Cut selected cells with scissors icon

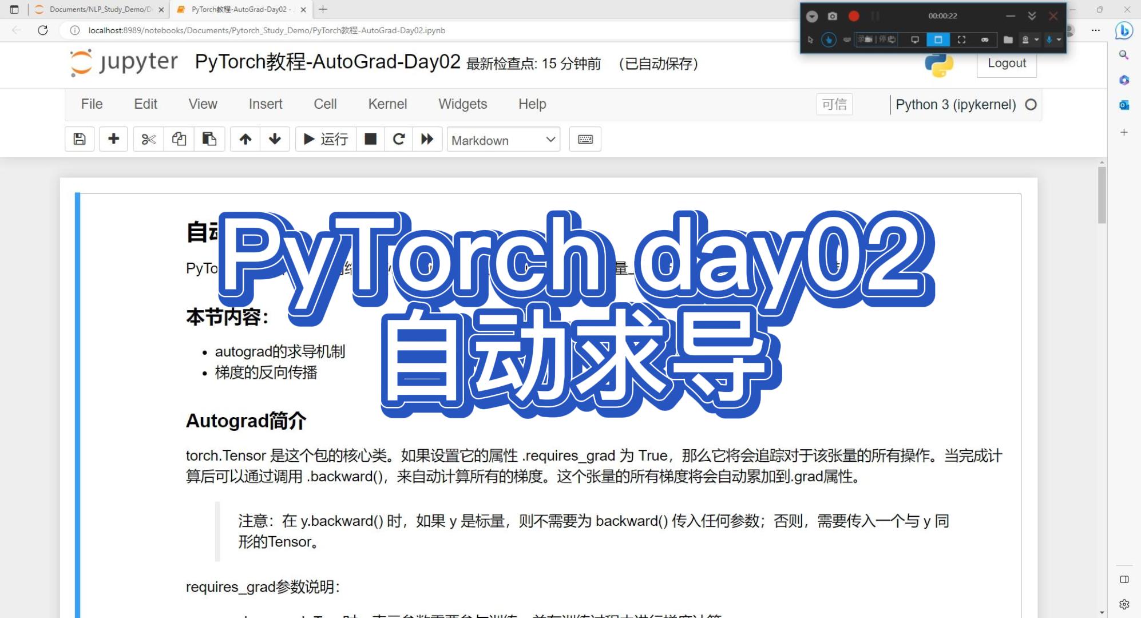(148, 139)
